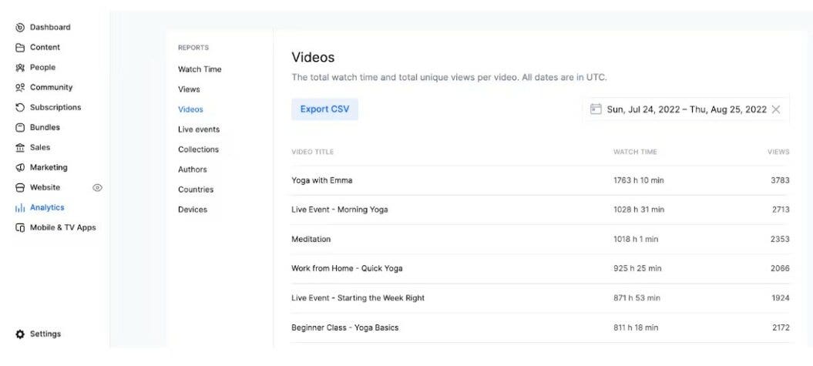Click the Videos page heading

313,57
